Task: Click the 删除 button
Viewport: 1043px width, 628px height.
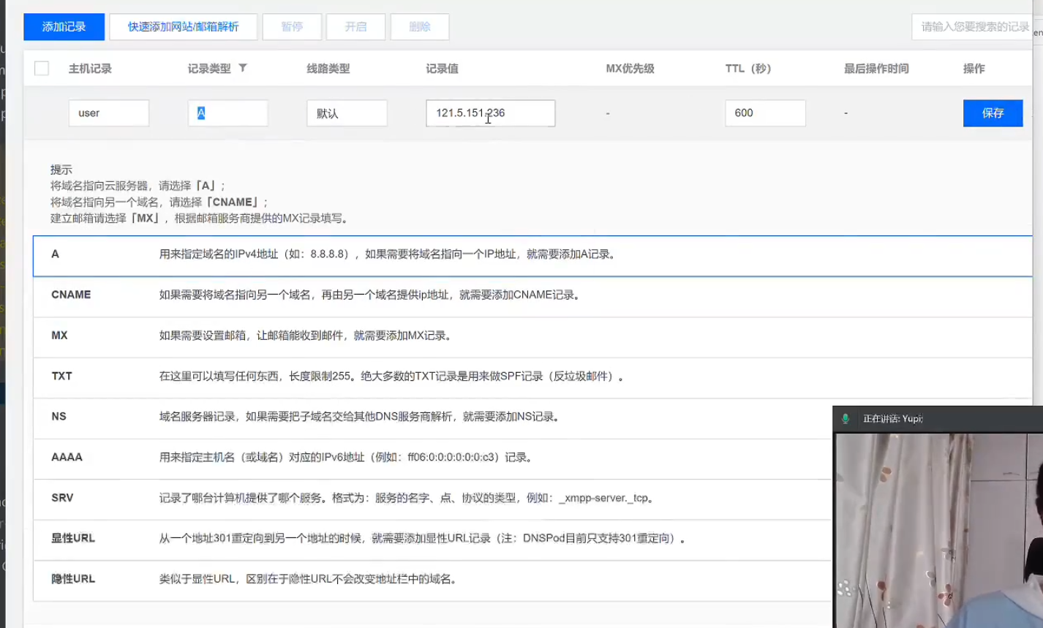Action: tap(420, 27)
